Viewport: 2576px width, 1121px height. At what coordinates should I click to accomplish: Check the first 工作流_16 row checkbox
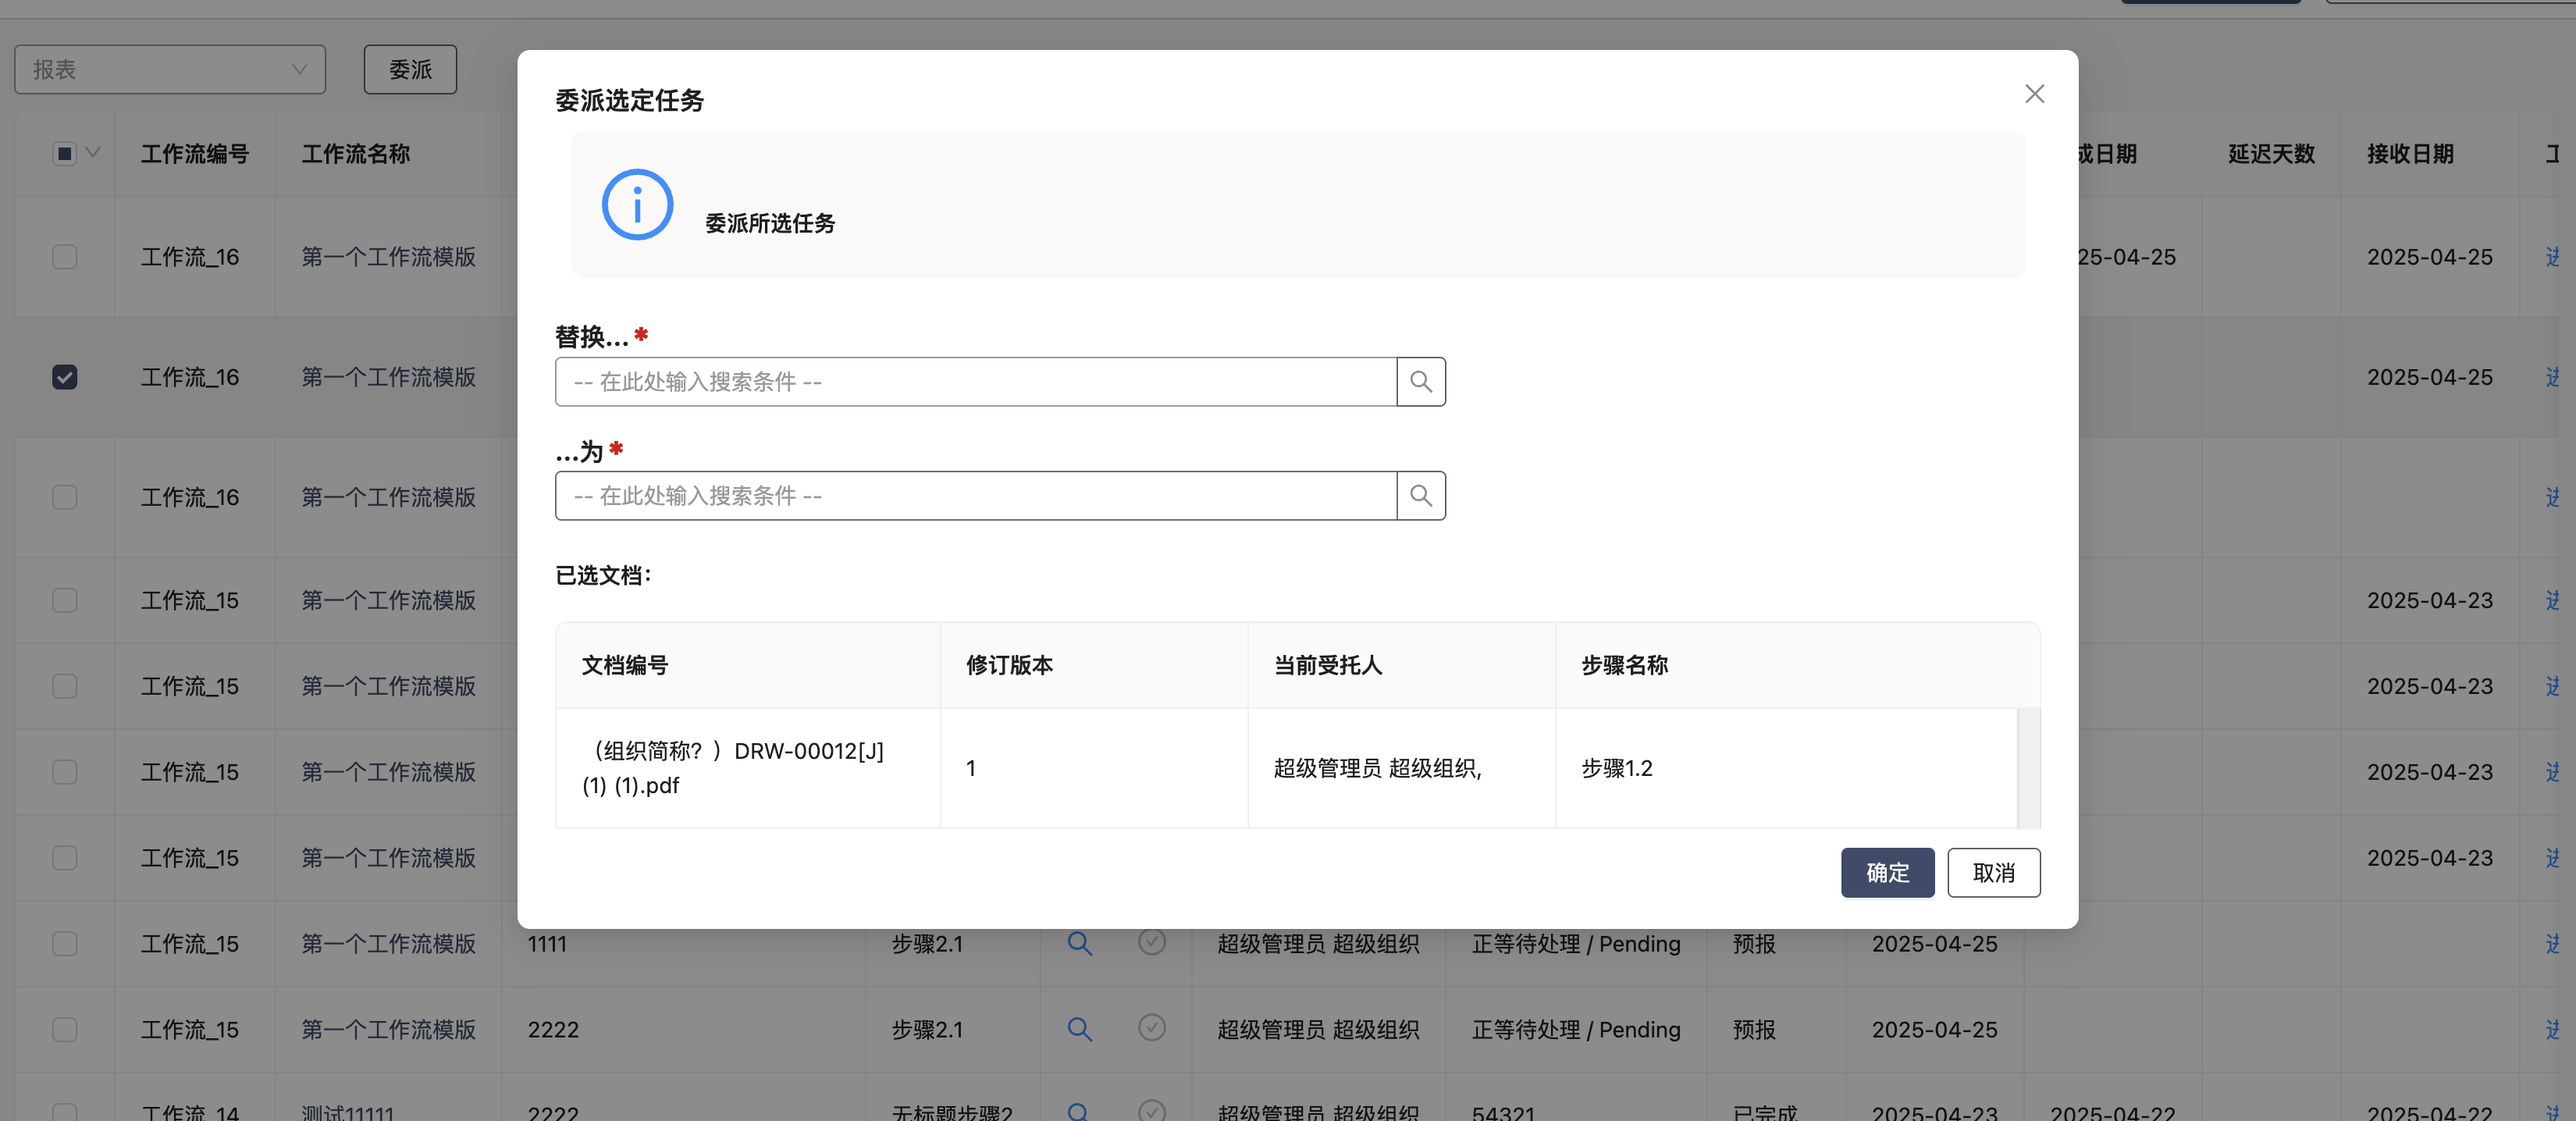[x=65, y=257]
